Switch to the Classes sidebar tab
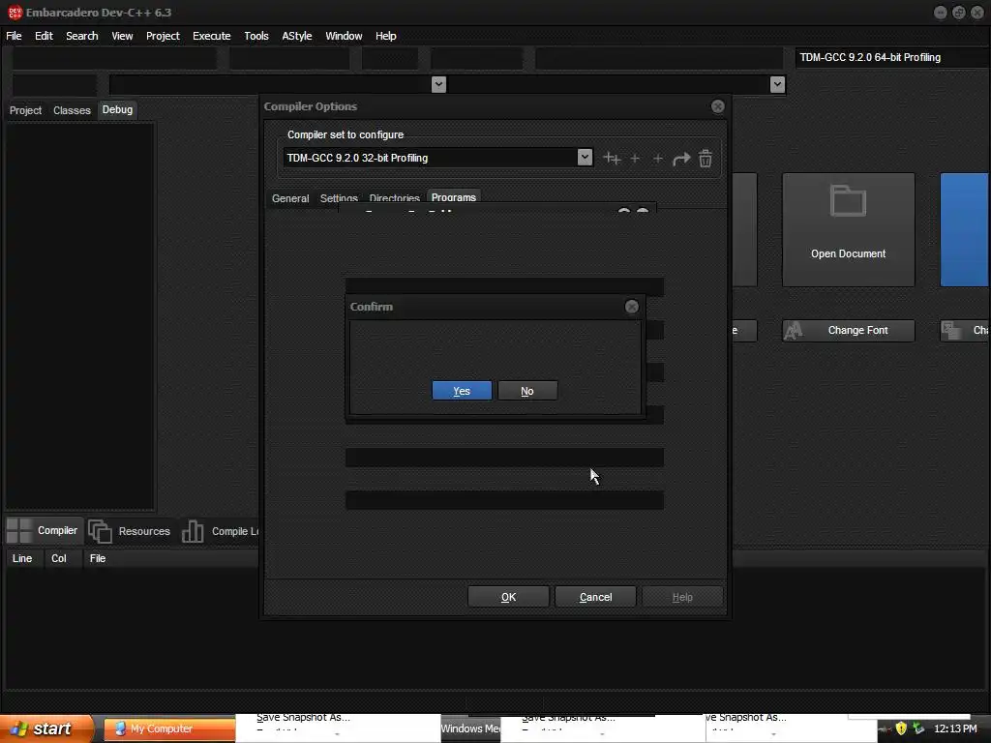 click(72, 110)
